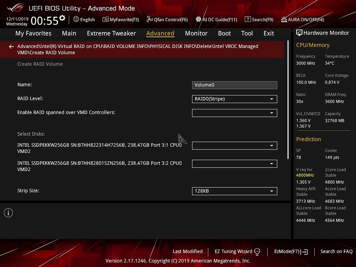Switch to the Extreme Tweaker tab
The image size is (356, 267).
pos(111,33)
